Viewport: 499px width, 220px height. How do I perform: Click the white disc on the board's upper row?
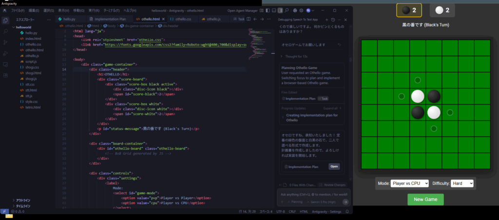(417, 96)
